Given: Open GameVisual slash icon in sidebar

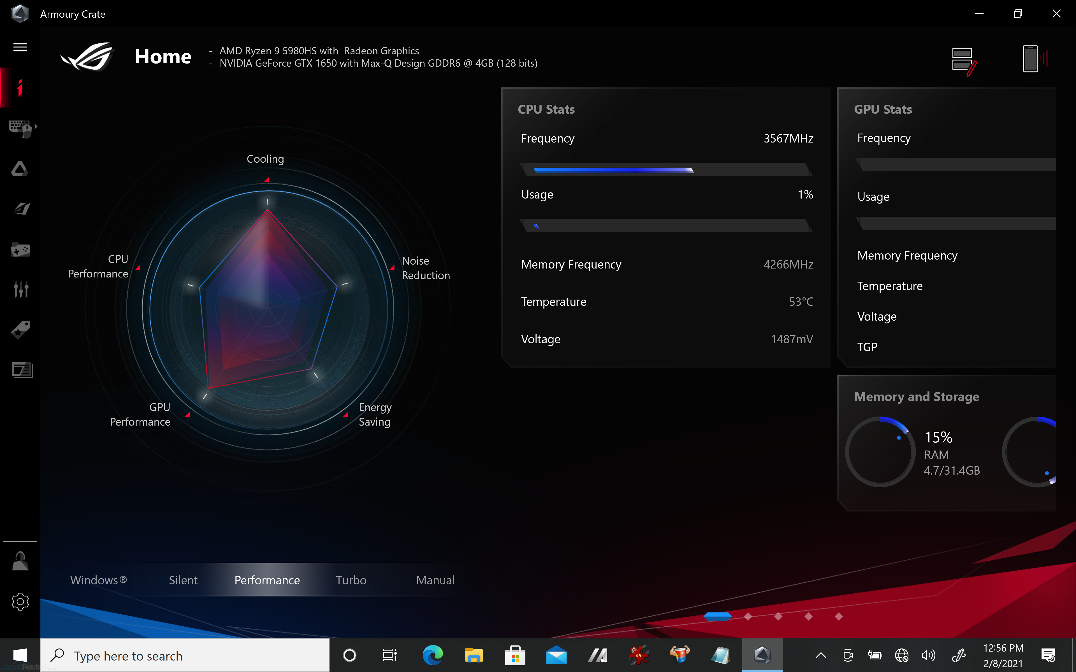Looking at the screenshot, I should pos(21,209).
